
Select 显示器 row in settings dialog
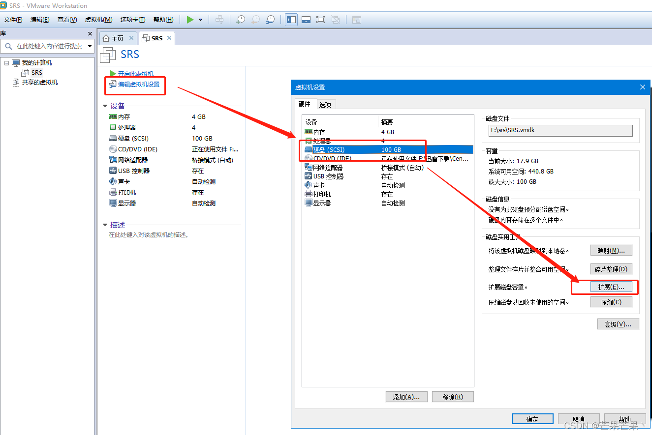(x=388, y=203)
